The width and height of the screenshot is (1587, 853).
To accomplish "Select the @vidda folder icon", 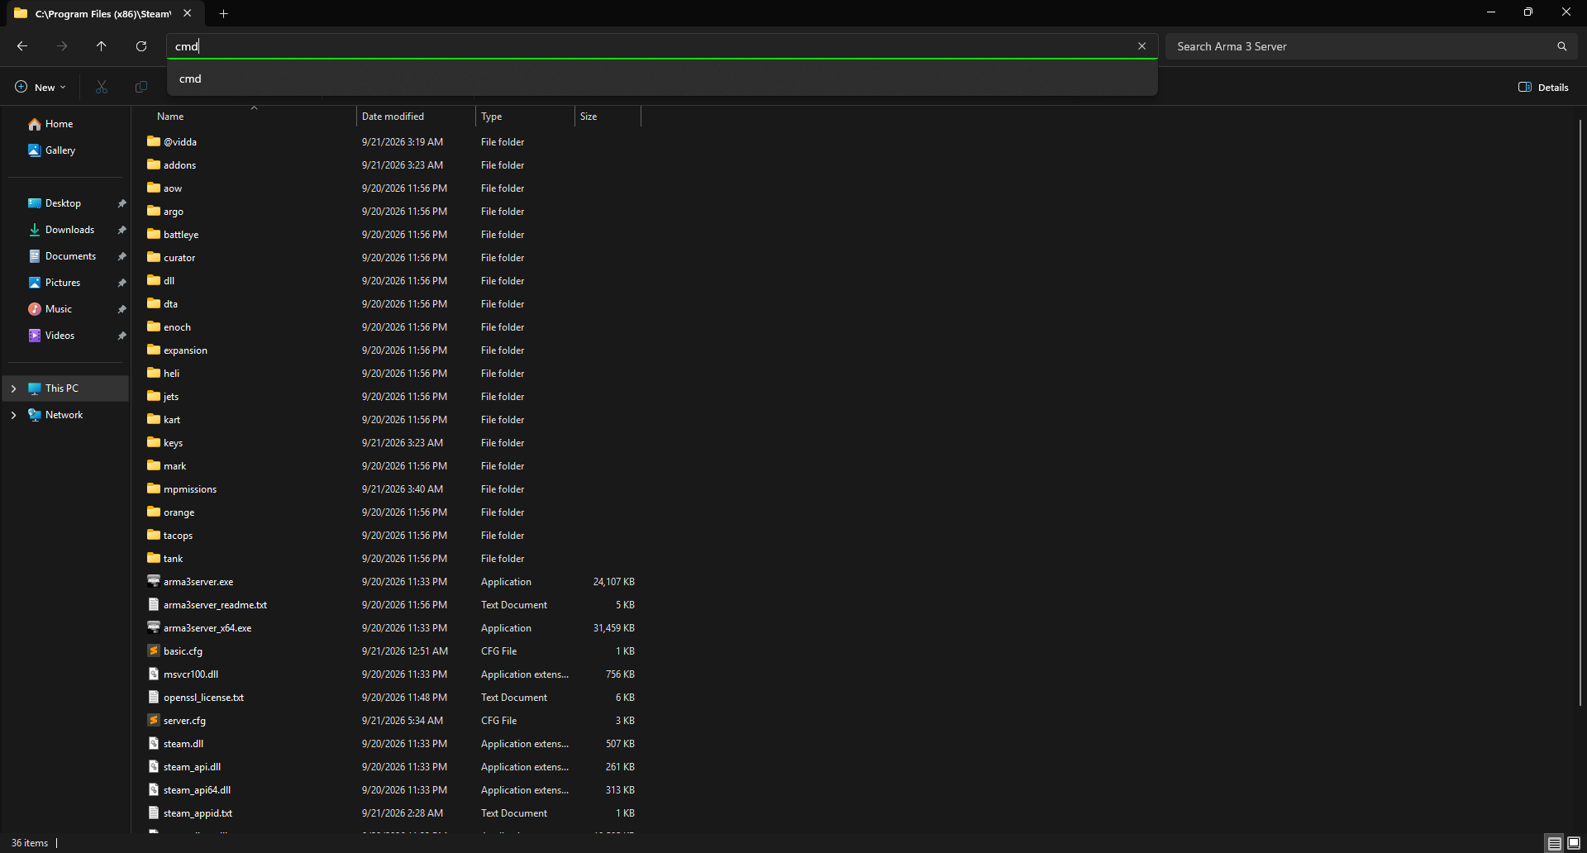I will click(154, 141).
